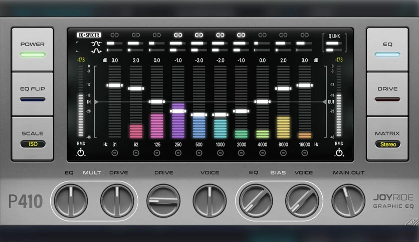The width and height of the screenshot is (419, 242).
Task: Click the 2000 Hz band fader handle
Action: (241, 111)
